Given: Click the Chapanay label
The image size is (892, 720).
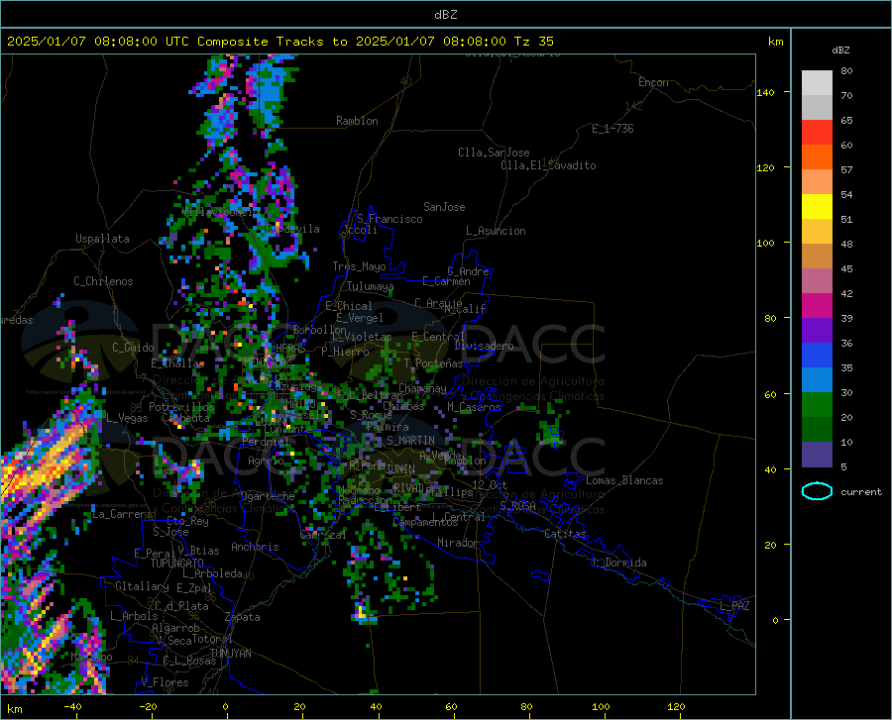Looking at the screenshot, I should point(422,388).
